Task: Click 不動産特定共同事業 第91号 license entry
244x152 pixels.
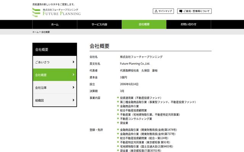Action: pos(145,142)
